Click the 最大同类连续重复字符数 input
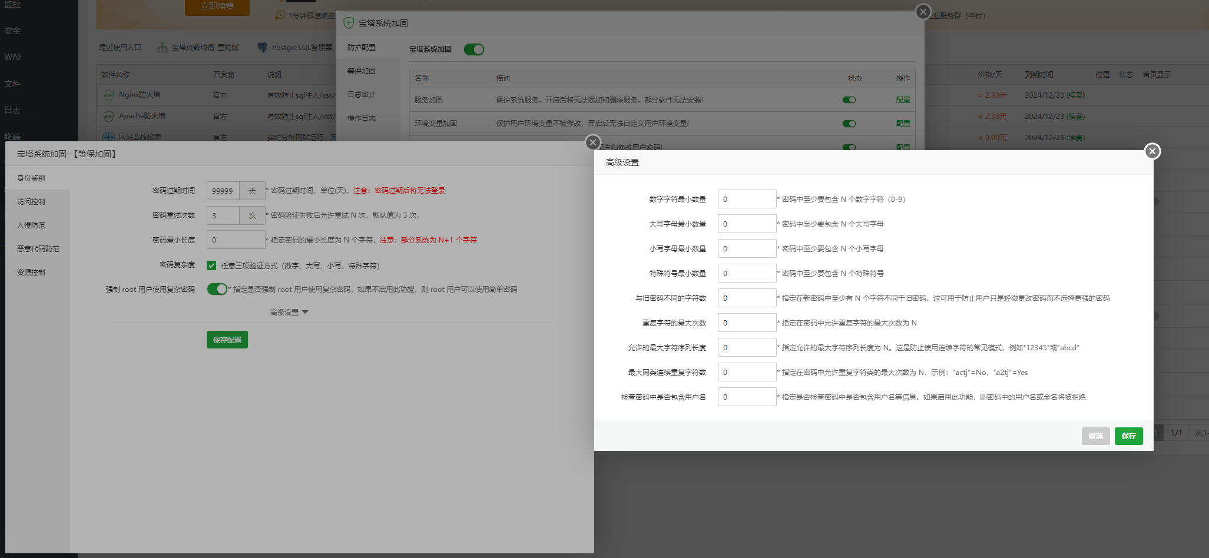This screenshot has width=1209, height=558. coord(747,372)
